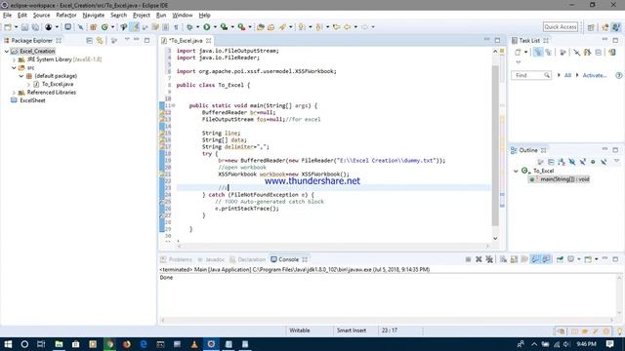
Task: Open the Run button dropdown arrow
Action: click(215, 27)
